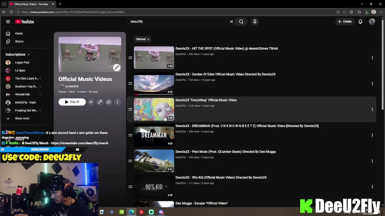Open options for 90's Kid video

click(x=372, y=187)
